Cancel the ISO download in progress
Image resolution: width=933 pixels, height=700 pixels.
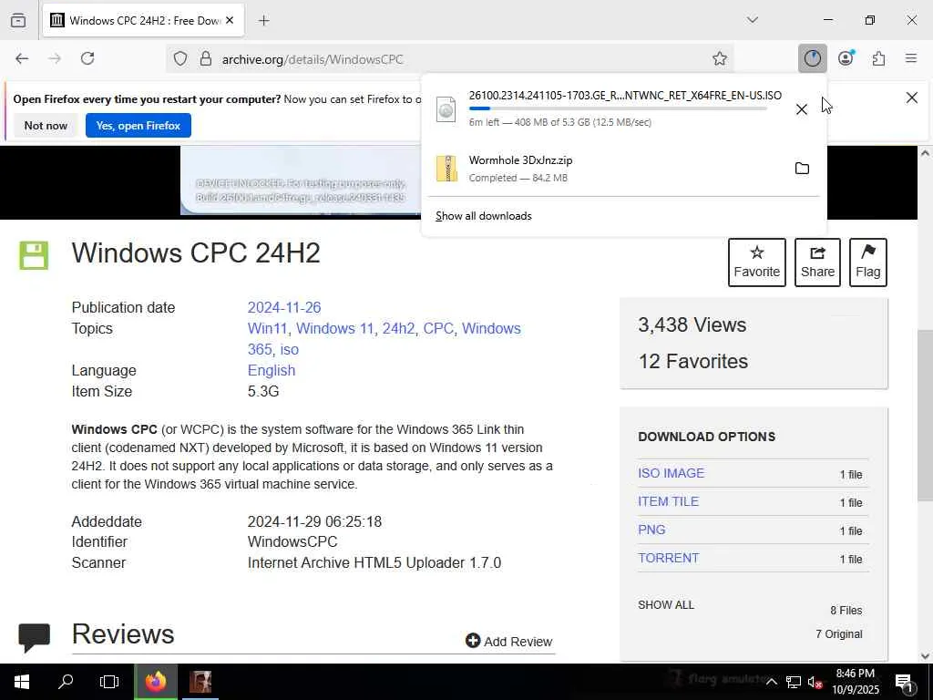802,109
